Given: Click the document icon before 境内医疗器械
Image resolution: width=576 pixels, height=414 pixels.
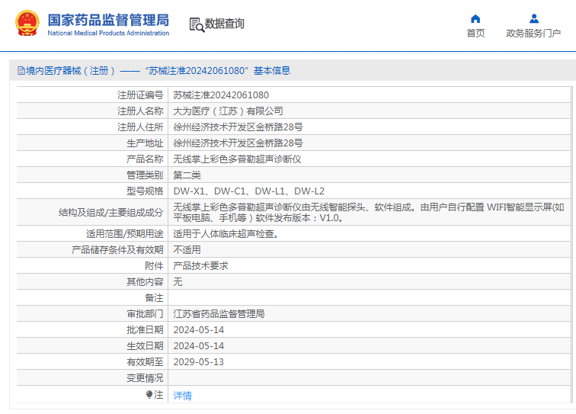Looking at the screenshot, I should pos(21,71).
